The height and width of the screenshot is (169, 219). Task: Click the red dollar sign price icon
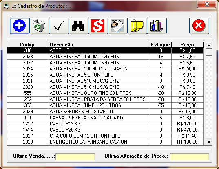tap(98, 26)
